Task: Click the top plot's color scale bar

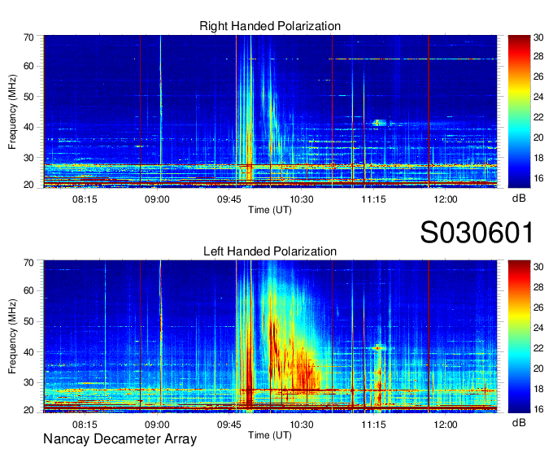Action: [519, 111]
